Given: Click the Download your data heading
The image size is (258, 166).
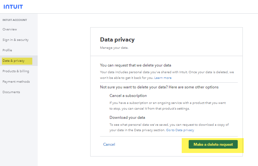Looking at the screenshot, I should click(128, 118).
